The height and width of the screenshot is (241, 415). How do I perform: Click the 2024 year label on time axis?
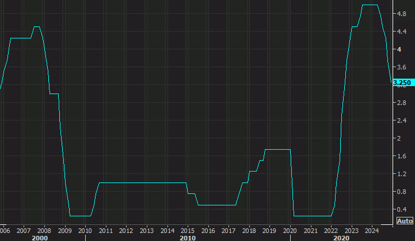(372, 230)
